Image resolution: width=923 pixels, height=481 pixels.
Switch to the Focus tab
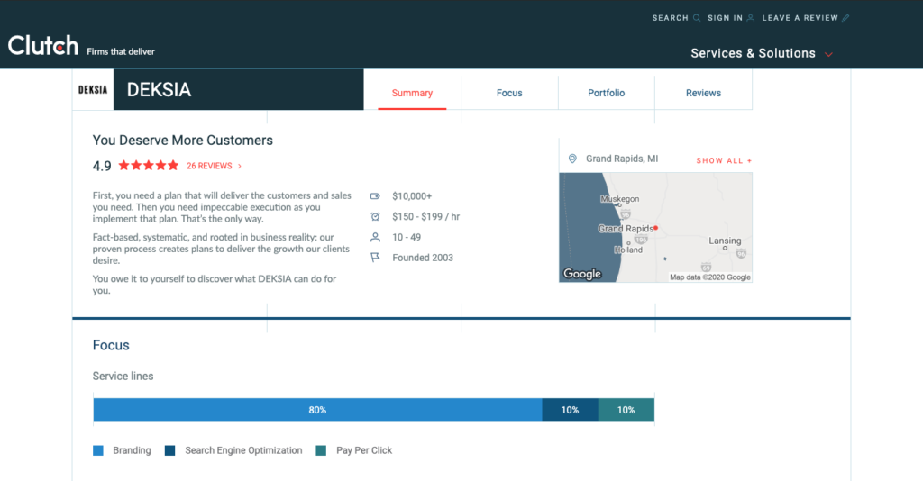(x=509, y=93)
